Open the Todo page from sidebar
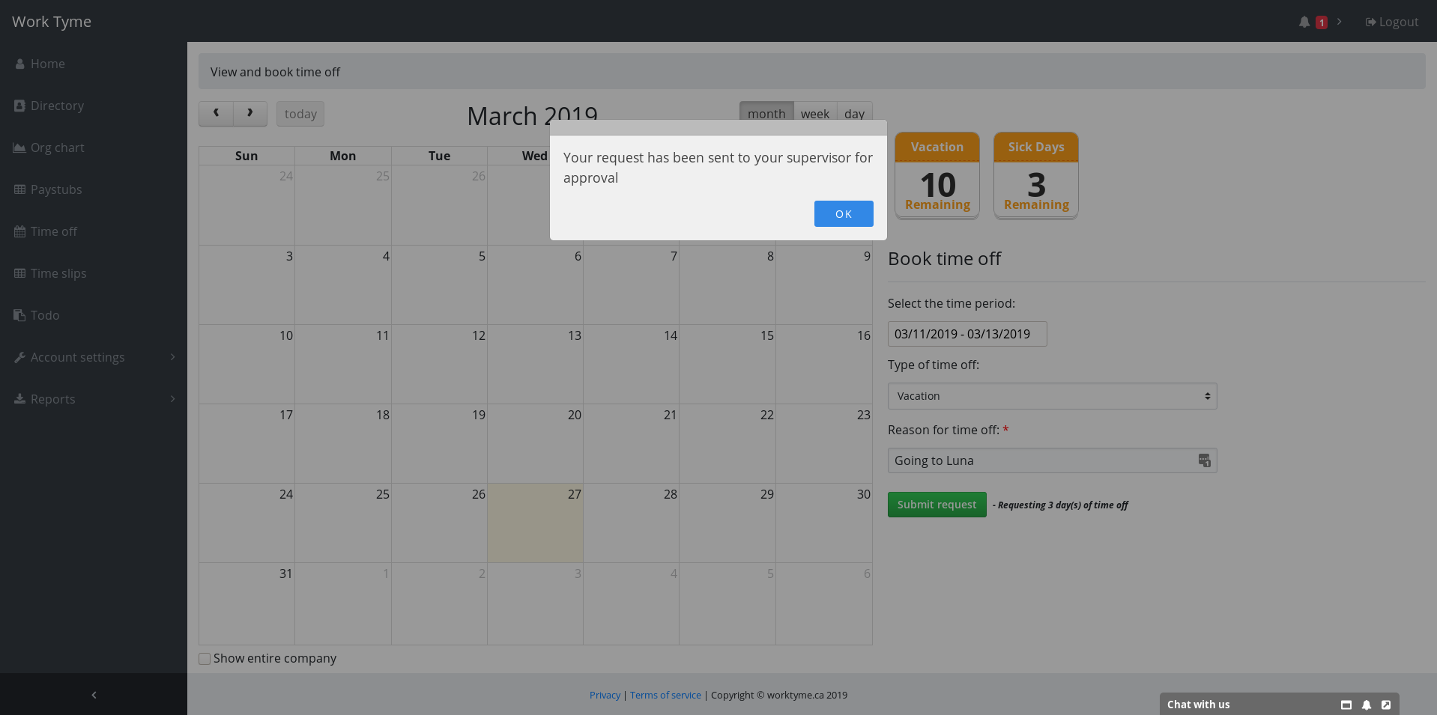 coord(44,315)
